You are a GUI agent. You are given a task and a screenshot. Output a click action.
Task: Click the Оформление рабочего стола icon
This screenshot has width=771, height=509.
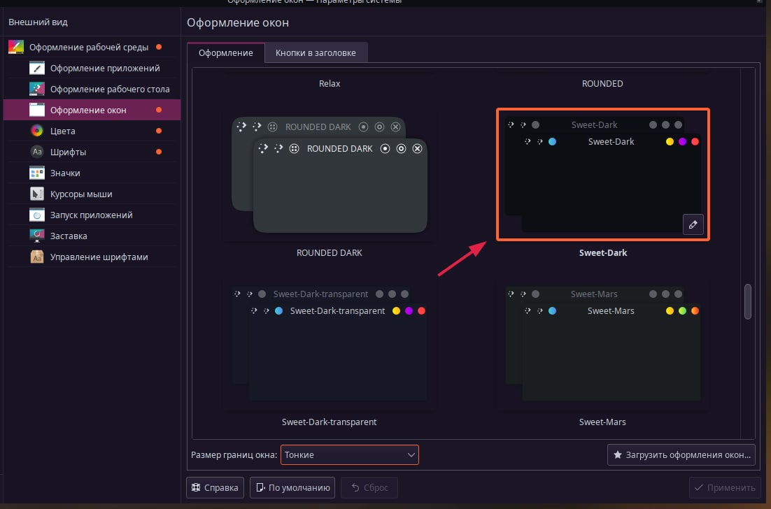pyautogui.click(x=37, y=89)
